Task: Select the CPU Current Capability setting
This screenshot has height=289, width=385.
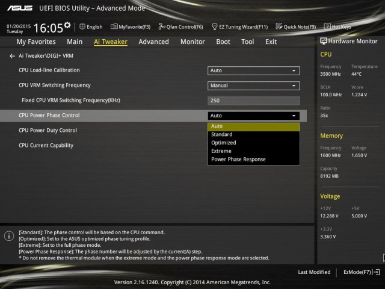Action: pos(46,146)
